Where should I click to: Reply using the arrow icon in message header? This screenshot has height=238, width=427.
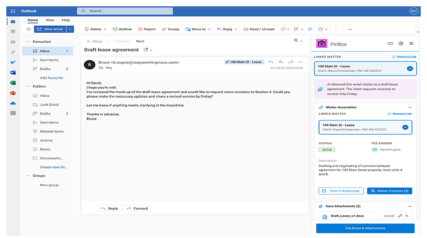click(271, 62)
